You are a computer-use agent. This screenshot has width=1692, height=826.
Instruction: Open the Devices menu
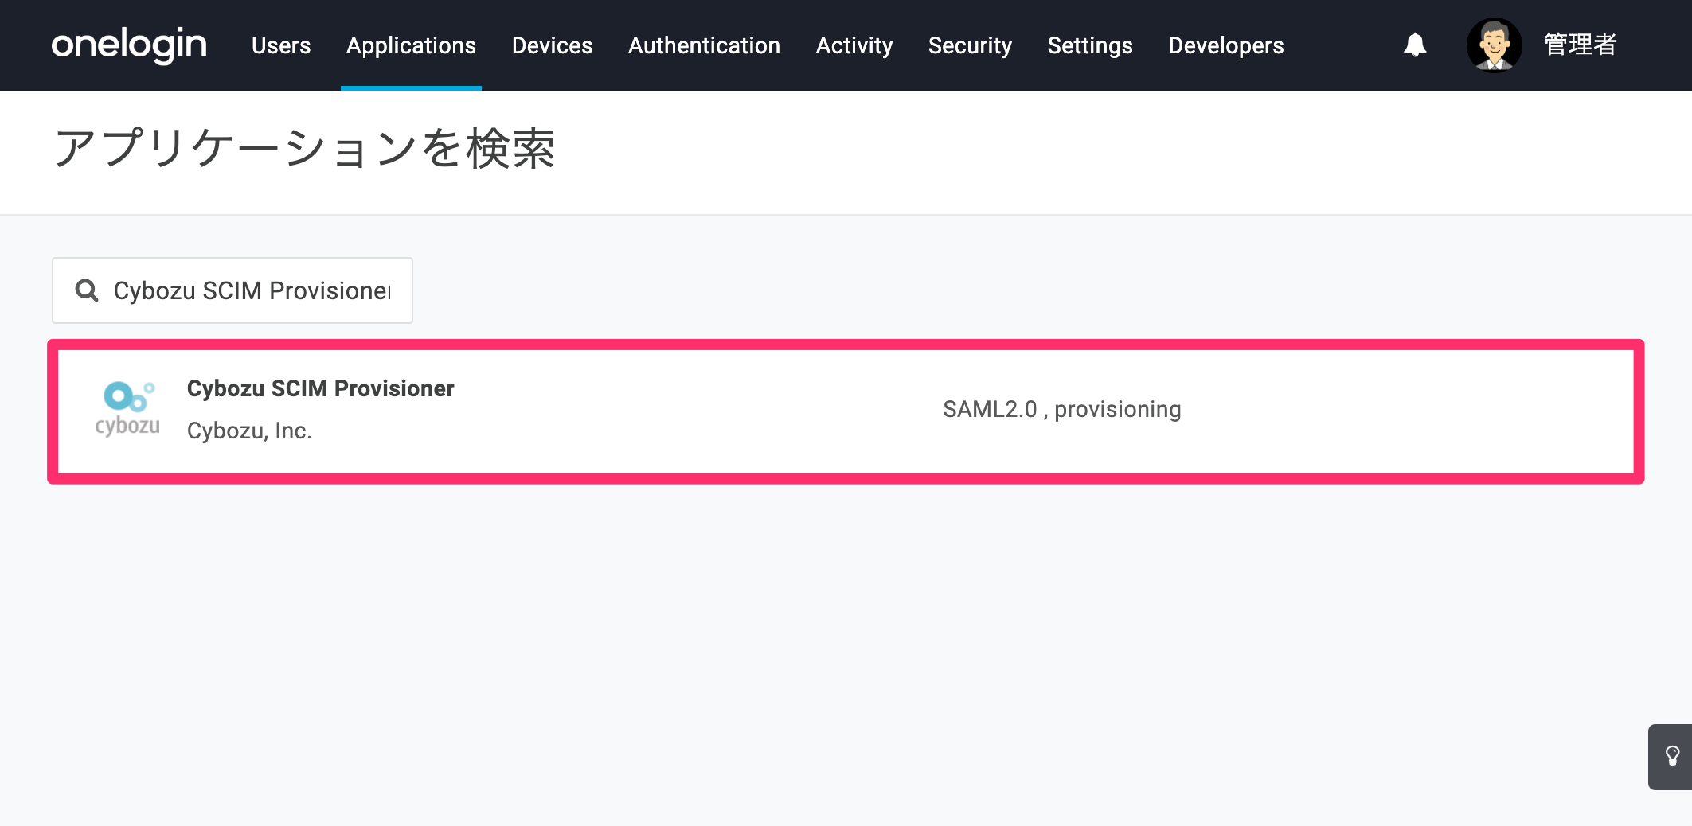552,45
